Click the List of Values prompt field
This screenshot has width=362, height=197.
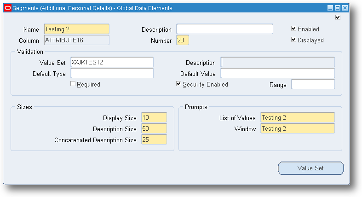point(298,117)
